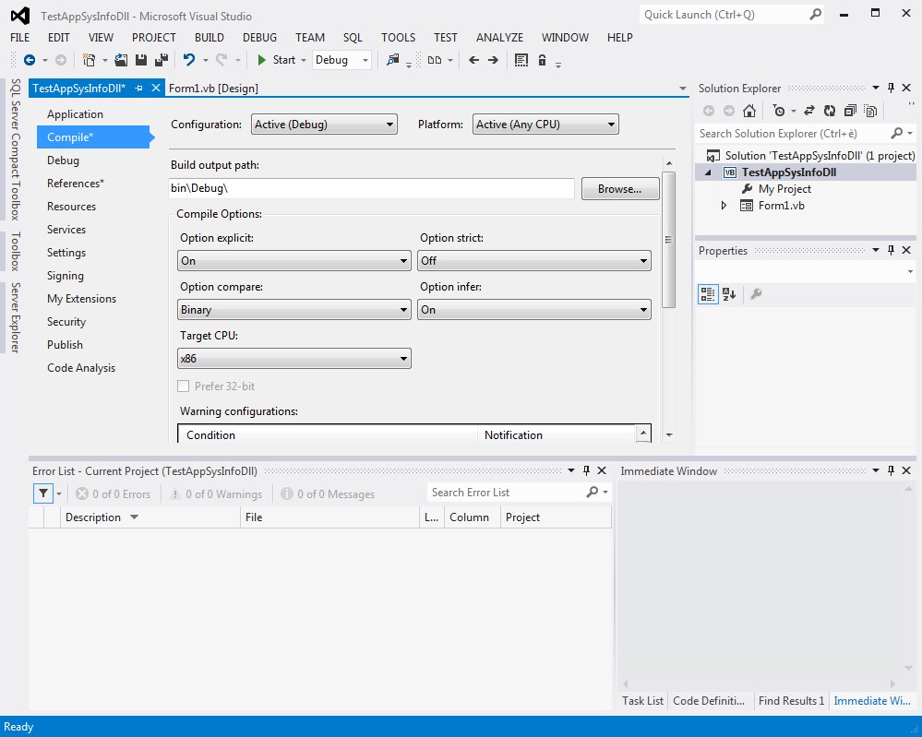
Task: Click the pin icon on the TestAppSysInfoDll tab
Action: click(138, 89)
